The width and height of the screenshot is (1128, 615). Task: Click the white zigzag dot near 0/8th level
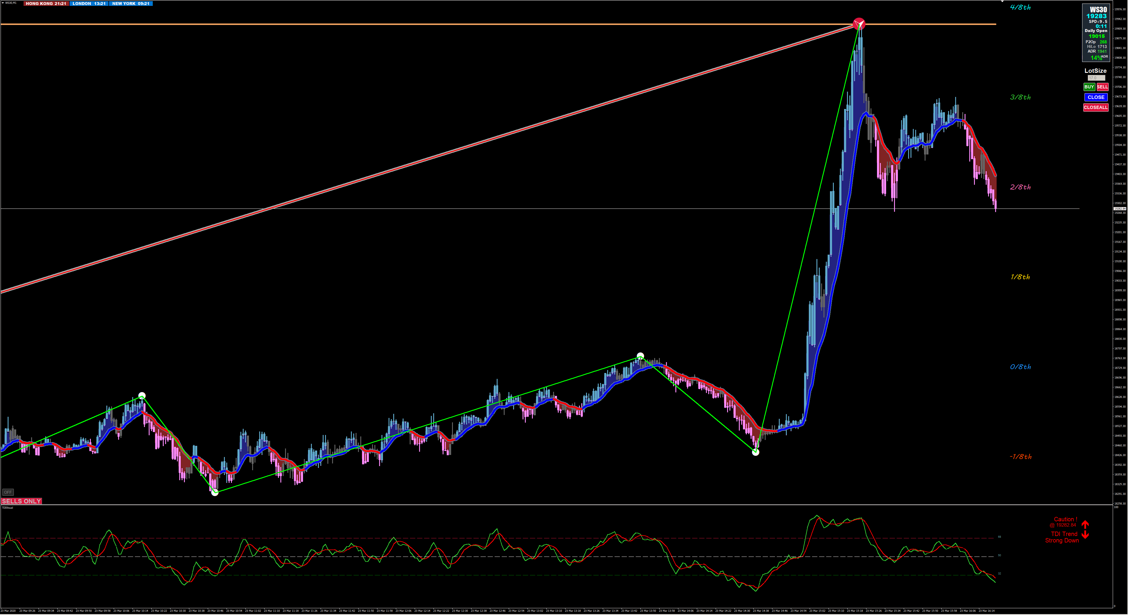click(640, 356)
